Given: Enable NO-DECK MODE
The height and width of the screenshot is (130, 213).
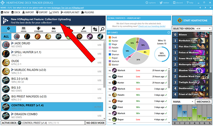Looking at the screenshot, I should tap(95, 123).
